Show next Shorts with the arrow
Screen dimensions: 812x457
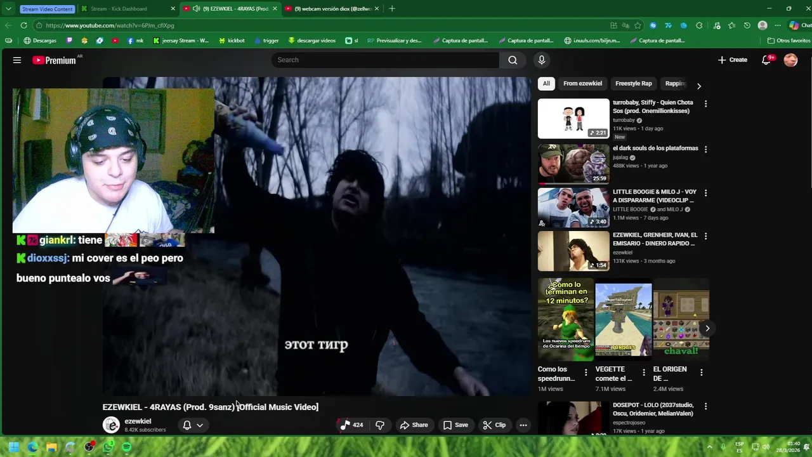point(707,328)
